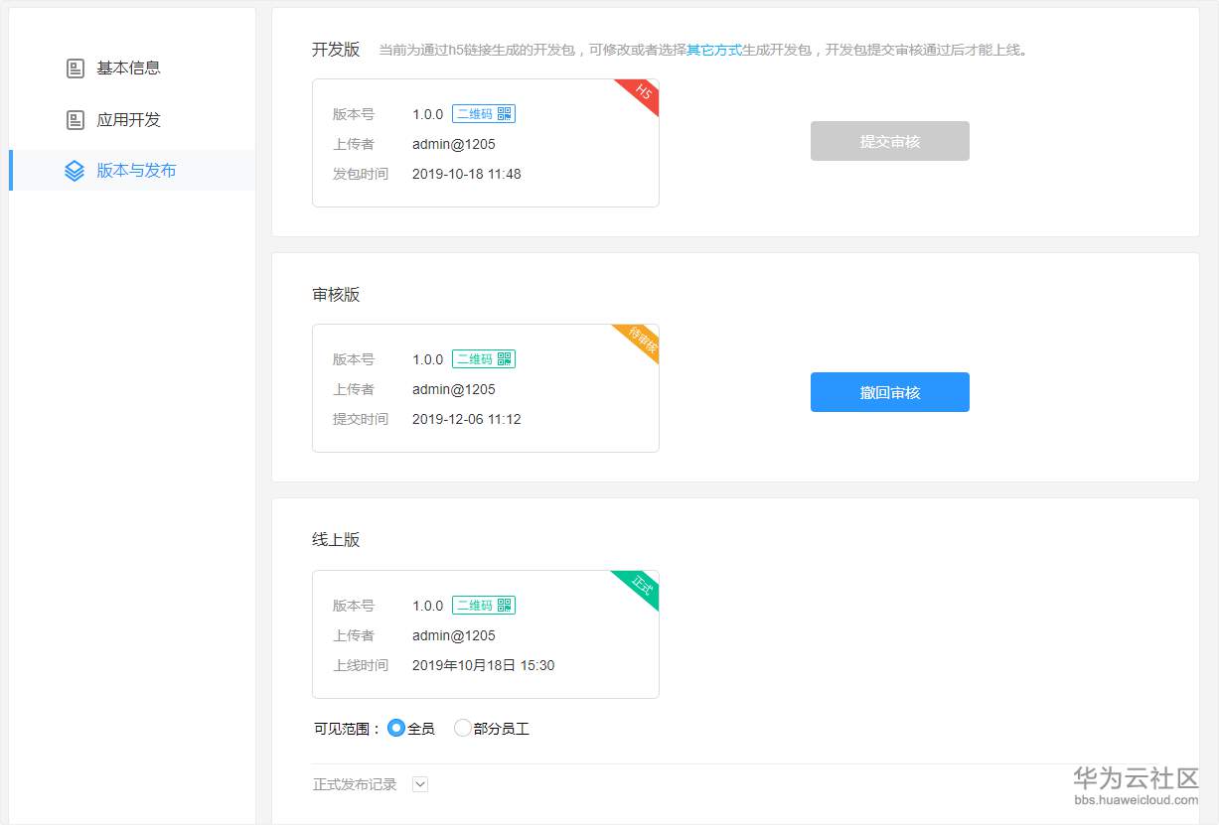Open the 审核版 QR code (二维码)
Viewport: 1219px width, 825px height.
tap(483, 359)
